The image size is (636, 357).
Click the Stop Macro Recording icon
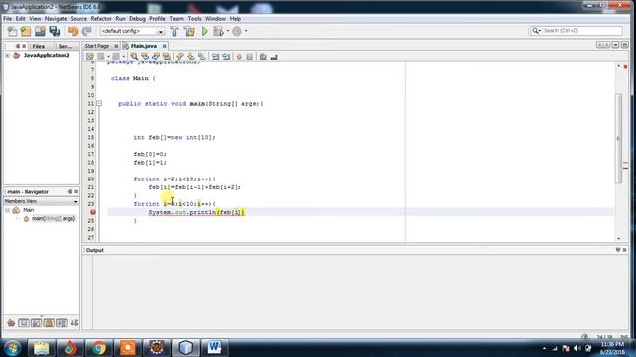[x=250, y=57]
